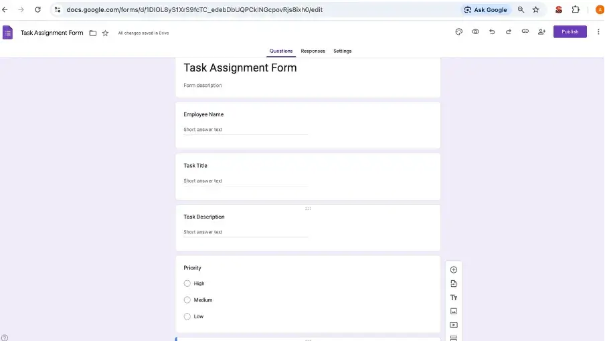Copy responder link icon
Screen dimensions: 605x341
point(525,31)
